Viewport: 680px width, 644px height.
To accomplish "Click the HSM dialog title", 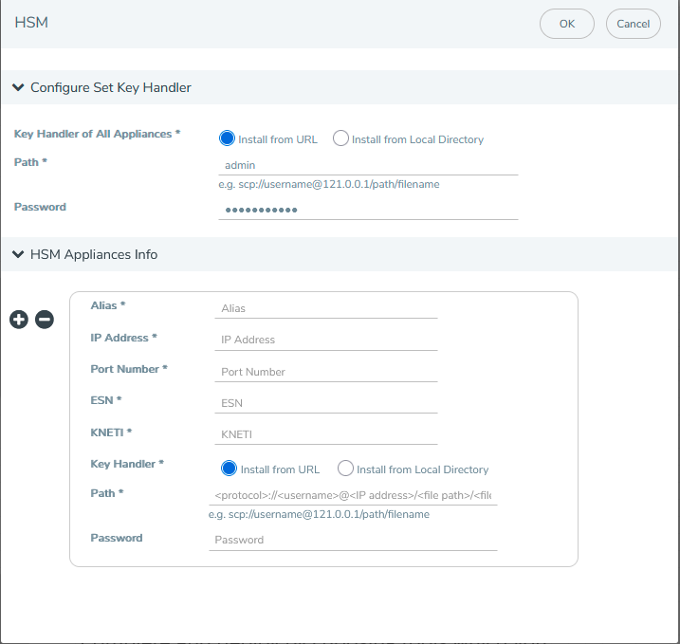I will (31, 23).
